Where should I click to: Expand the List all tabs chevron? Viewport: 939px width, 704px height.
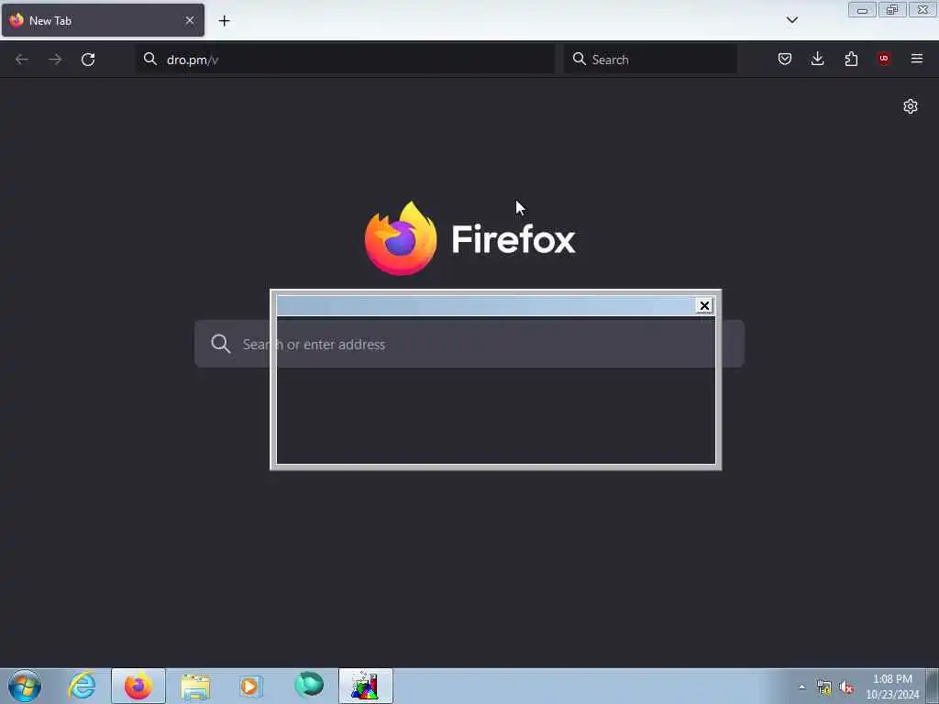tap(791, 20)
